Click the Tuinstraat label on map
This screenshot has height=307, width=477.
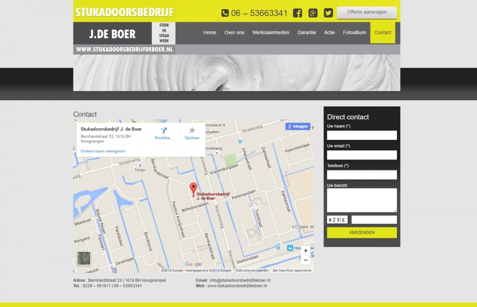(258, 218)
